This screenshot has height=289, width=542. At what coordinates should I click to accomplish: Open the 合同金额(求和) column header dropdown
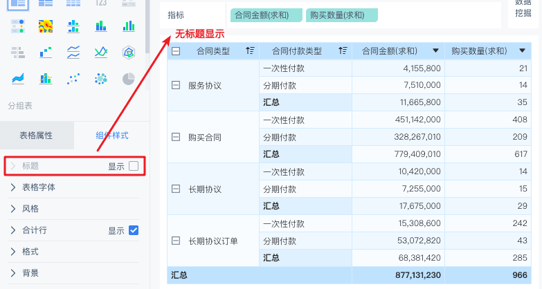point(436,50)
